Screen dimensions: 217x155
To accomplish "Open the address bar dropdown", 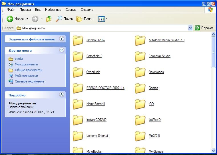I will tap(190, 28).
